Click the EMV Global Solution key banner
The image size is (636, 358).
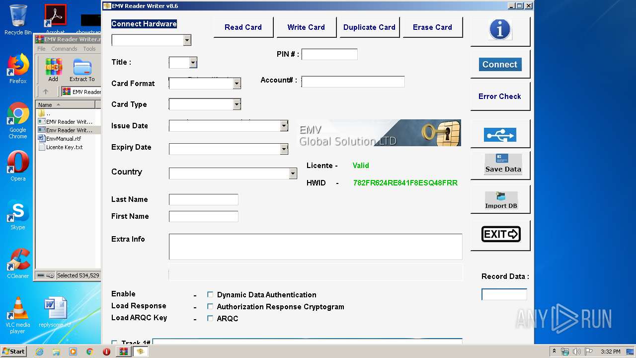379,133
